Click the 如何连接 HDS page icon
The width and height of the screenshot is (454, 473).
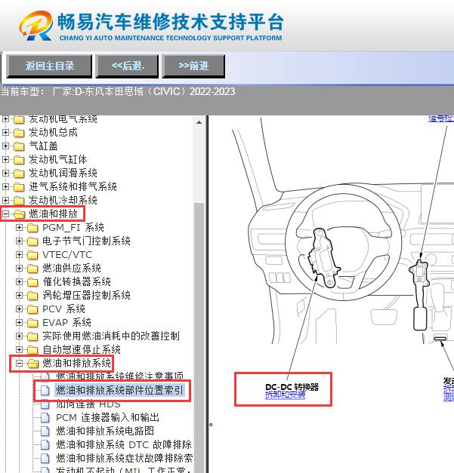(x=45, y=404)
